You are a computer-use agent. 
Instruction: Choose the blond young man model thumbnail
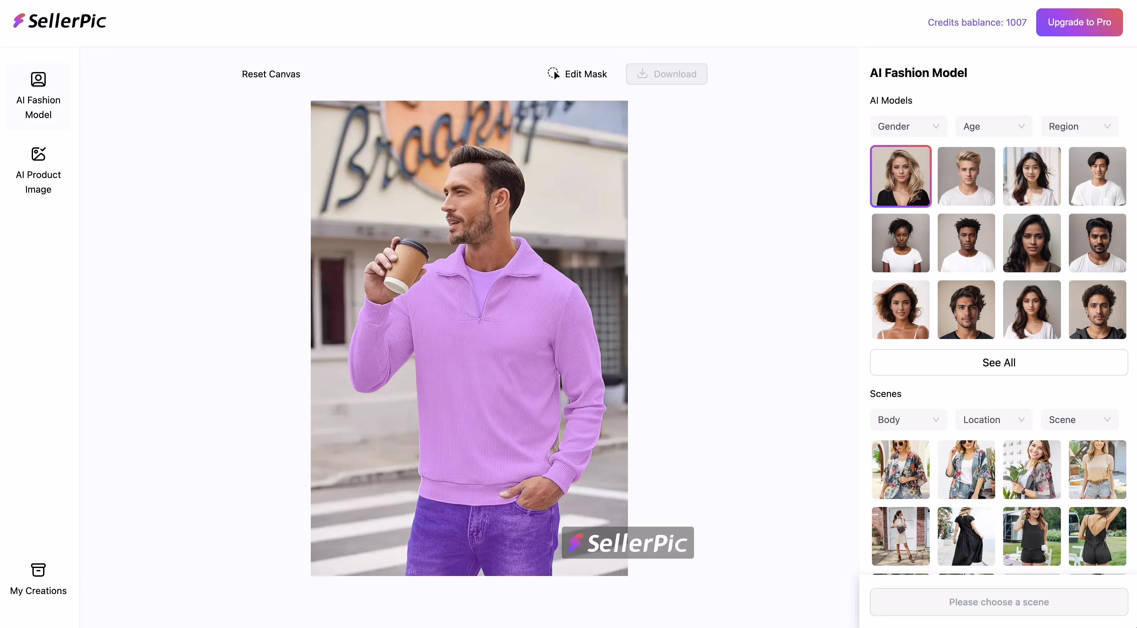click(966, 176)
